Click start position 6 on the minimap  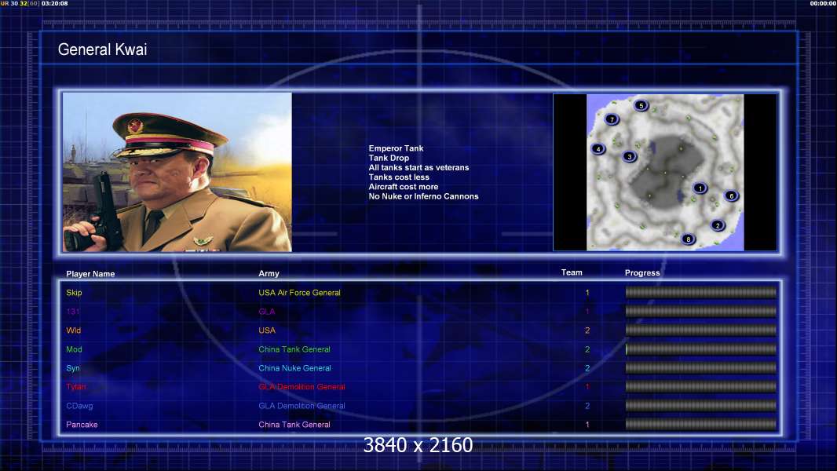(731, 195)
